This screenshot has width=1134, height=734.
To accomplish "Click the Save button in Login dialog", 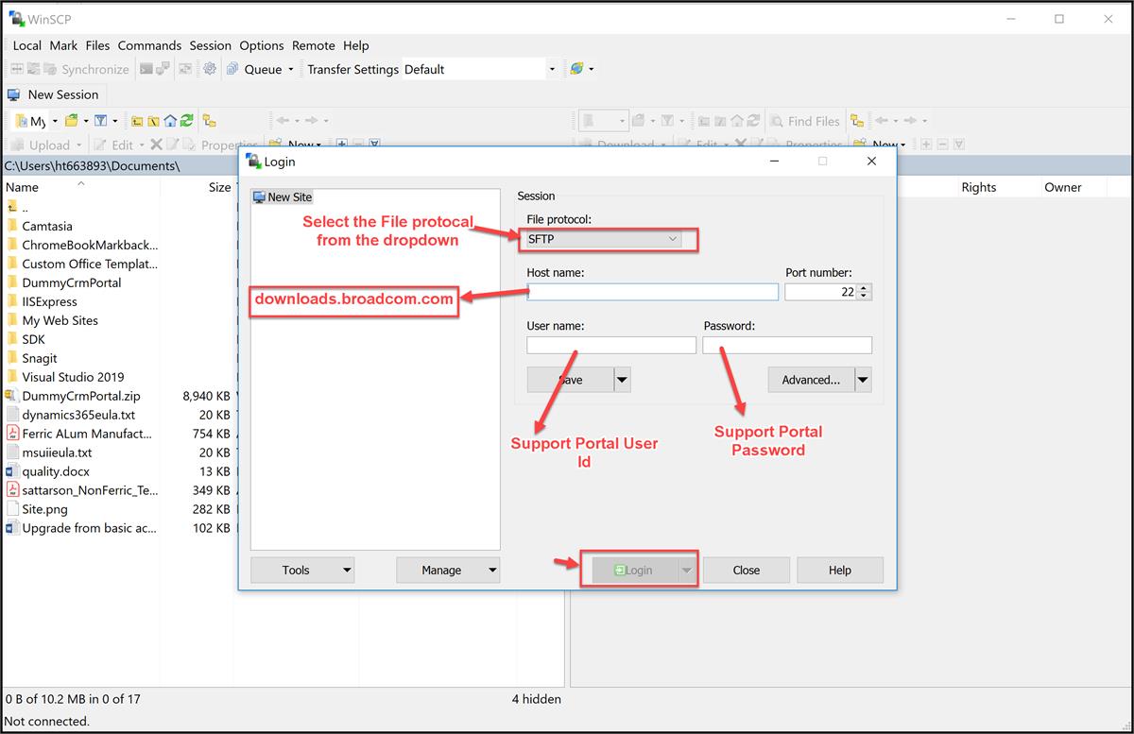I will pos(571,380).
